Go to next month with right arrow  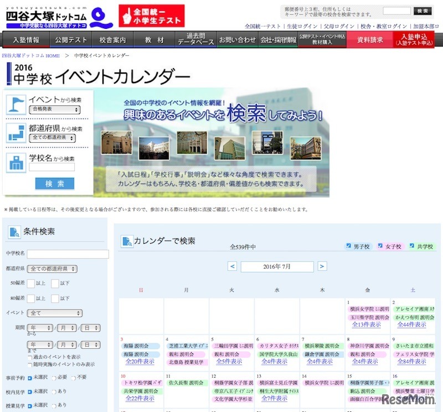[322, 266]
